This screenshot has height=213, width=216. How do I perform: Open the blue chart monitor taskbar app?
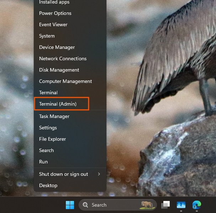tap(181, 205)
